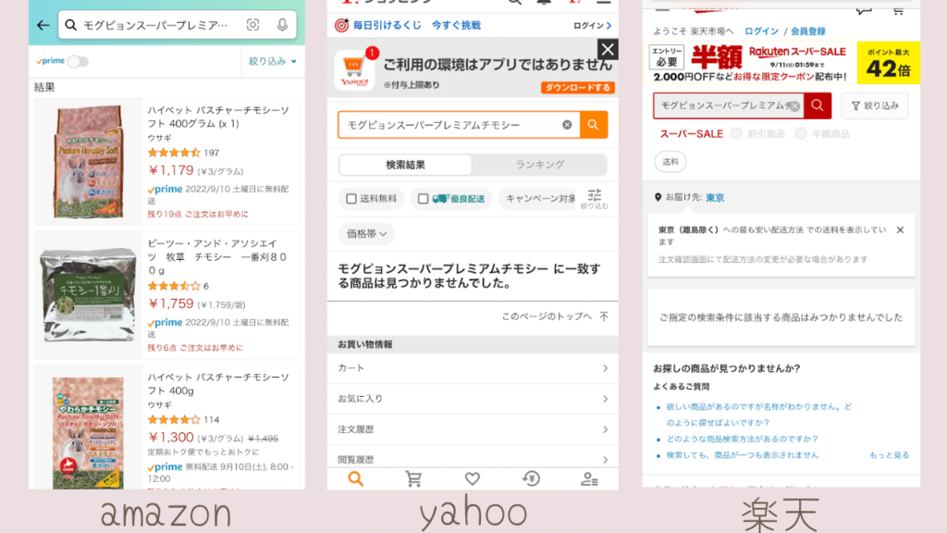Open 閲覧履歴 menu row

(x=473, y=459)
